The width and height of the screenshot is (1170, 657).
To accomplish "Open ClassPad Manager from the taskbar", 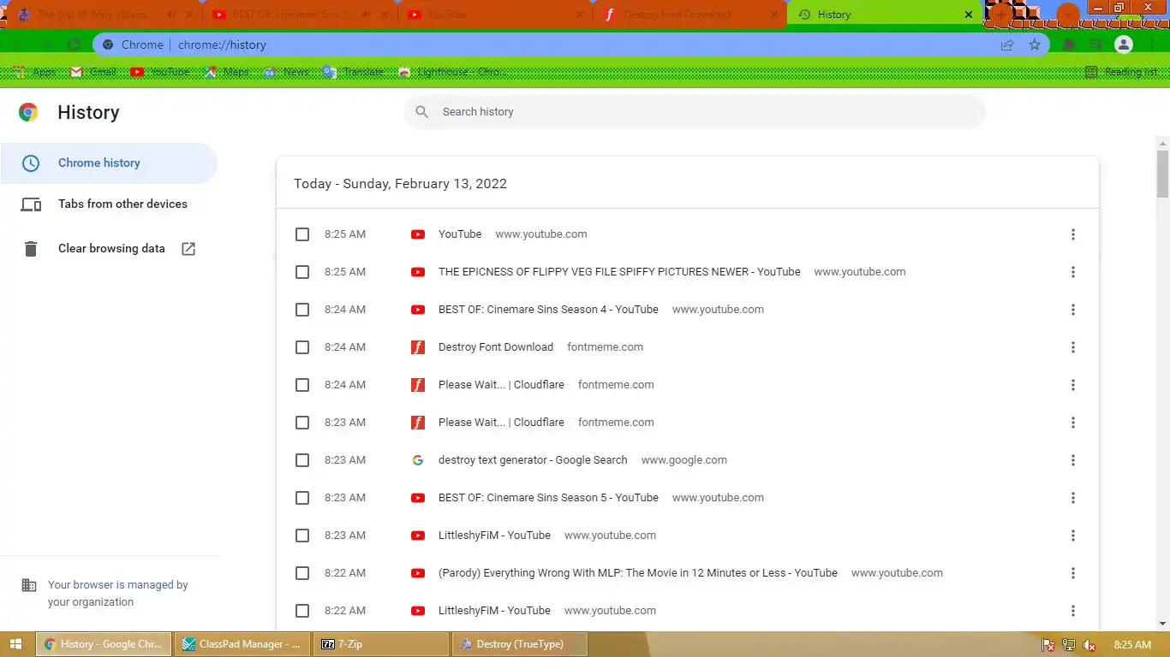I will click(242, 644).
